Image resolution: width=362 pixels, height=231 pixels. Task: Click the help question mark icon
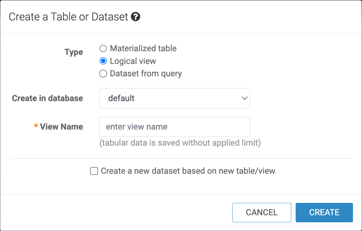pos(135,17)
